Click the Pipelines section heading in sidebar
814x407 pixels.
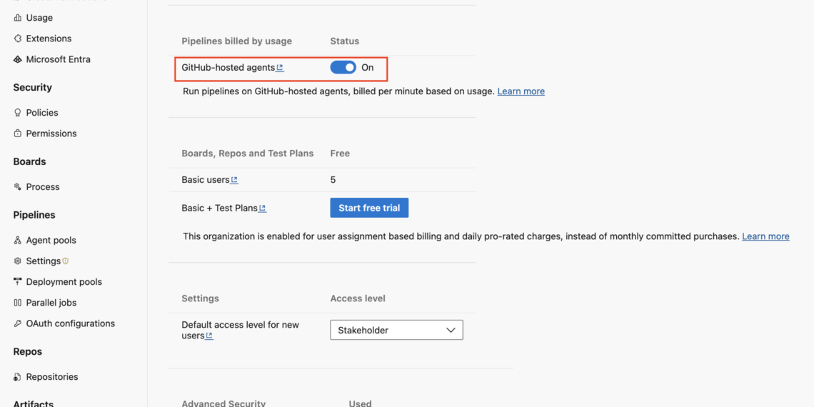(x=34, y=215)
